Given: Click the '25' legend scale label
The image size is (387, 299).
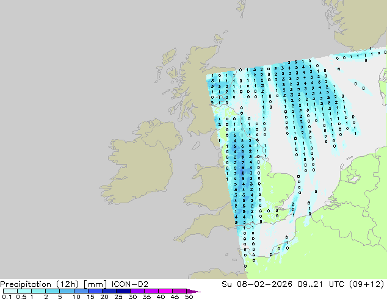Looking at the screenshot, I should [x=118, y=297].
